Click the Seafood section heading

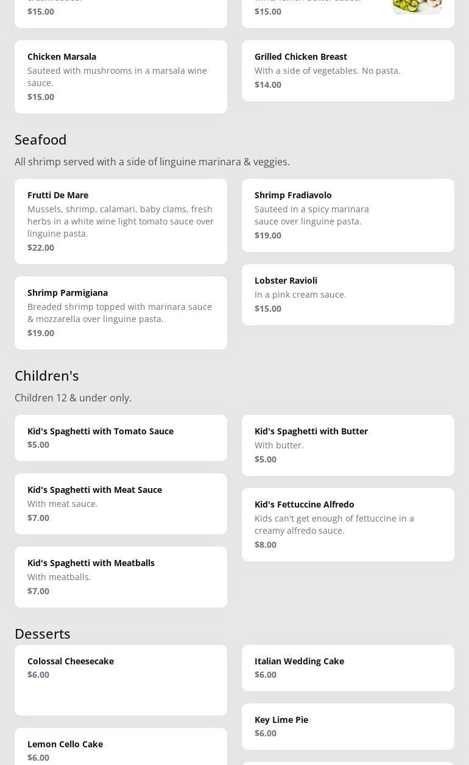[41, 140]
